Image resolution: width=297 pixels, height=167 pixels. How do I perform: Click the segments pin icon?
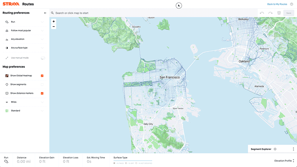(7, 85)
